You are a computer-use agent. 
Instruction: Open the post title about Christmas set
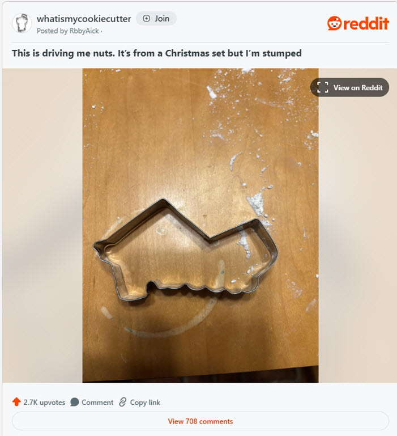[157, 53]
